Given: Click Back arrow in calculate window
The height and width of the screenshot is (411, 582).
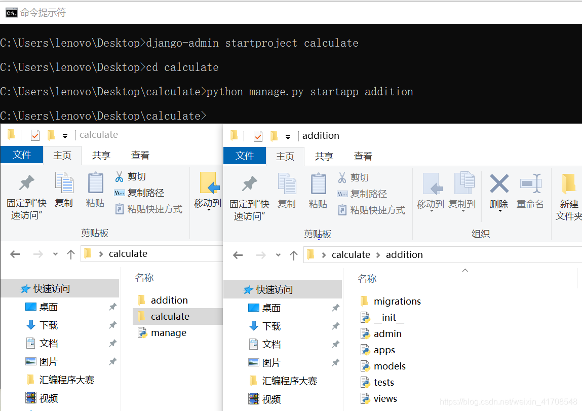Looking at the screenshot, I should pyautogui.click(x=15, y=254).
